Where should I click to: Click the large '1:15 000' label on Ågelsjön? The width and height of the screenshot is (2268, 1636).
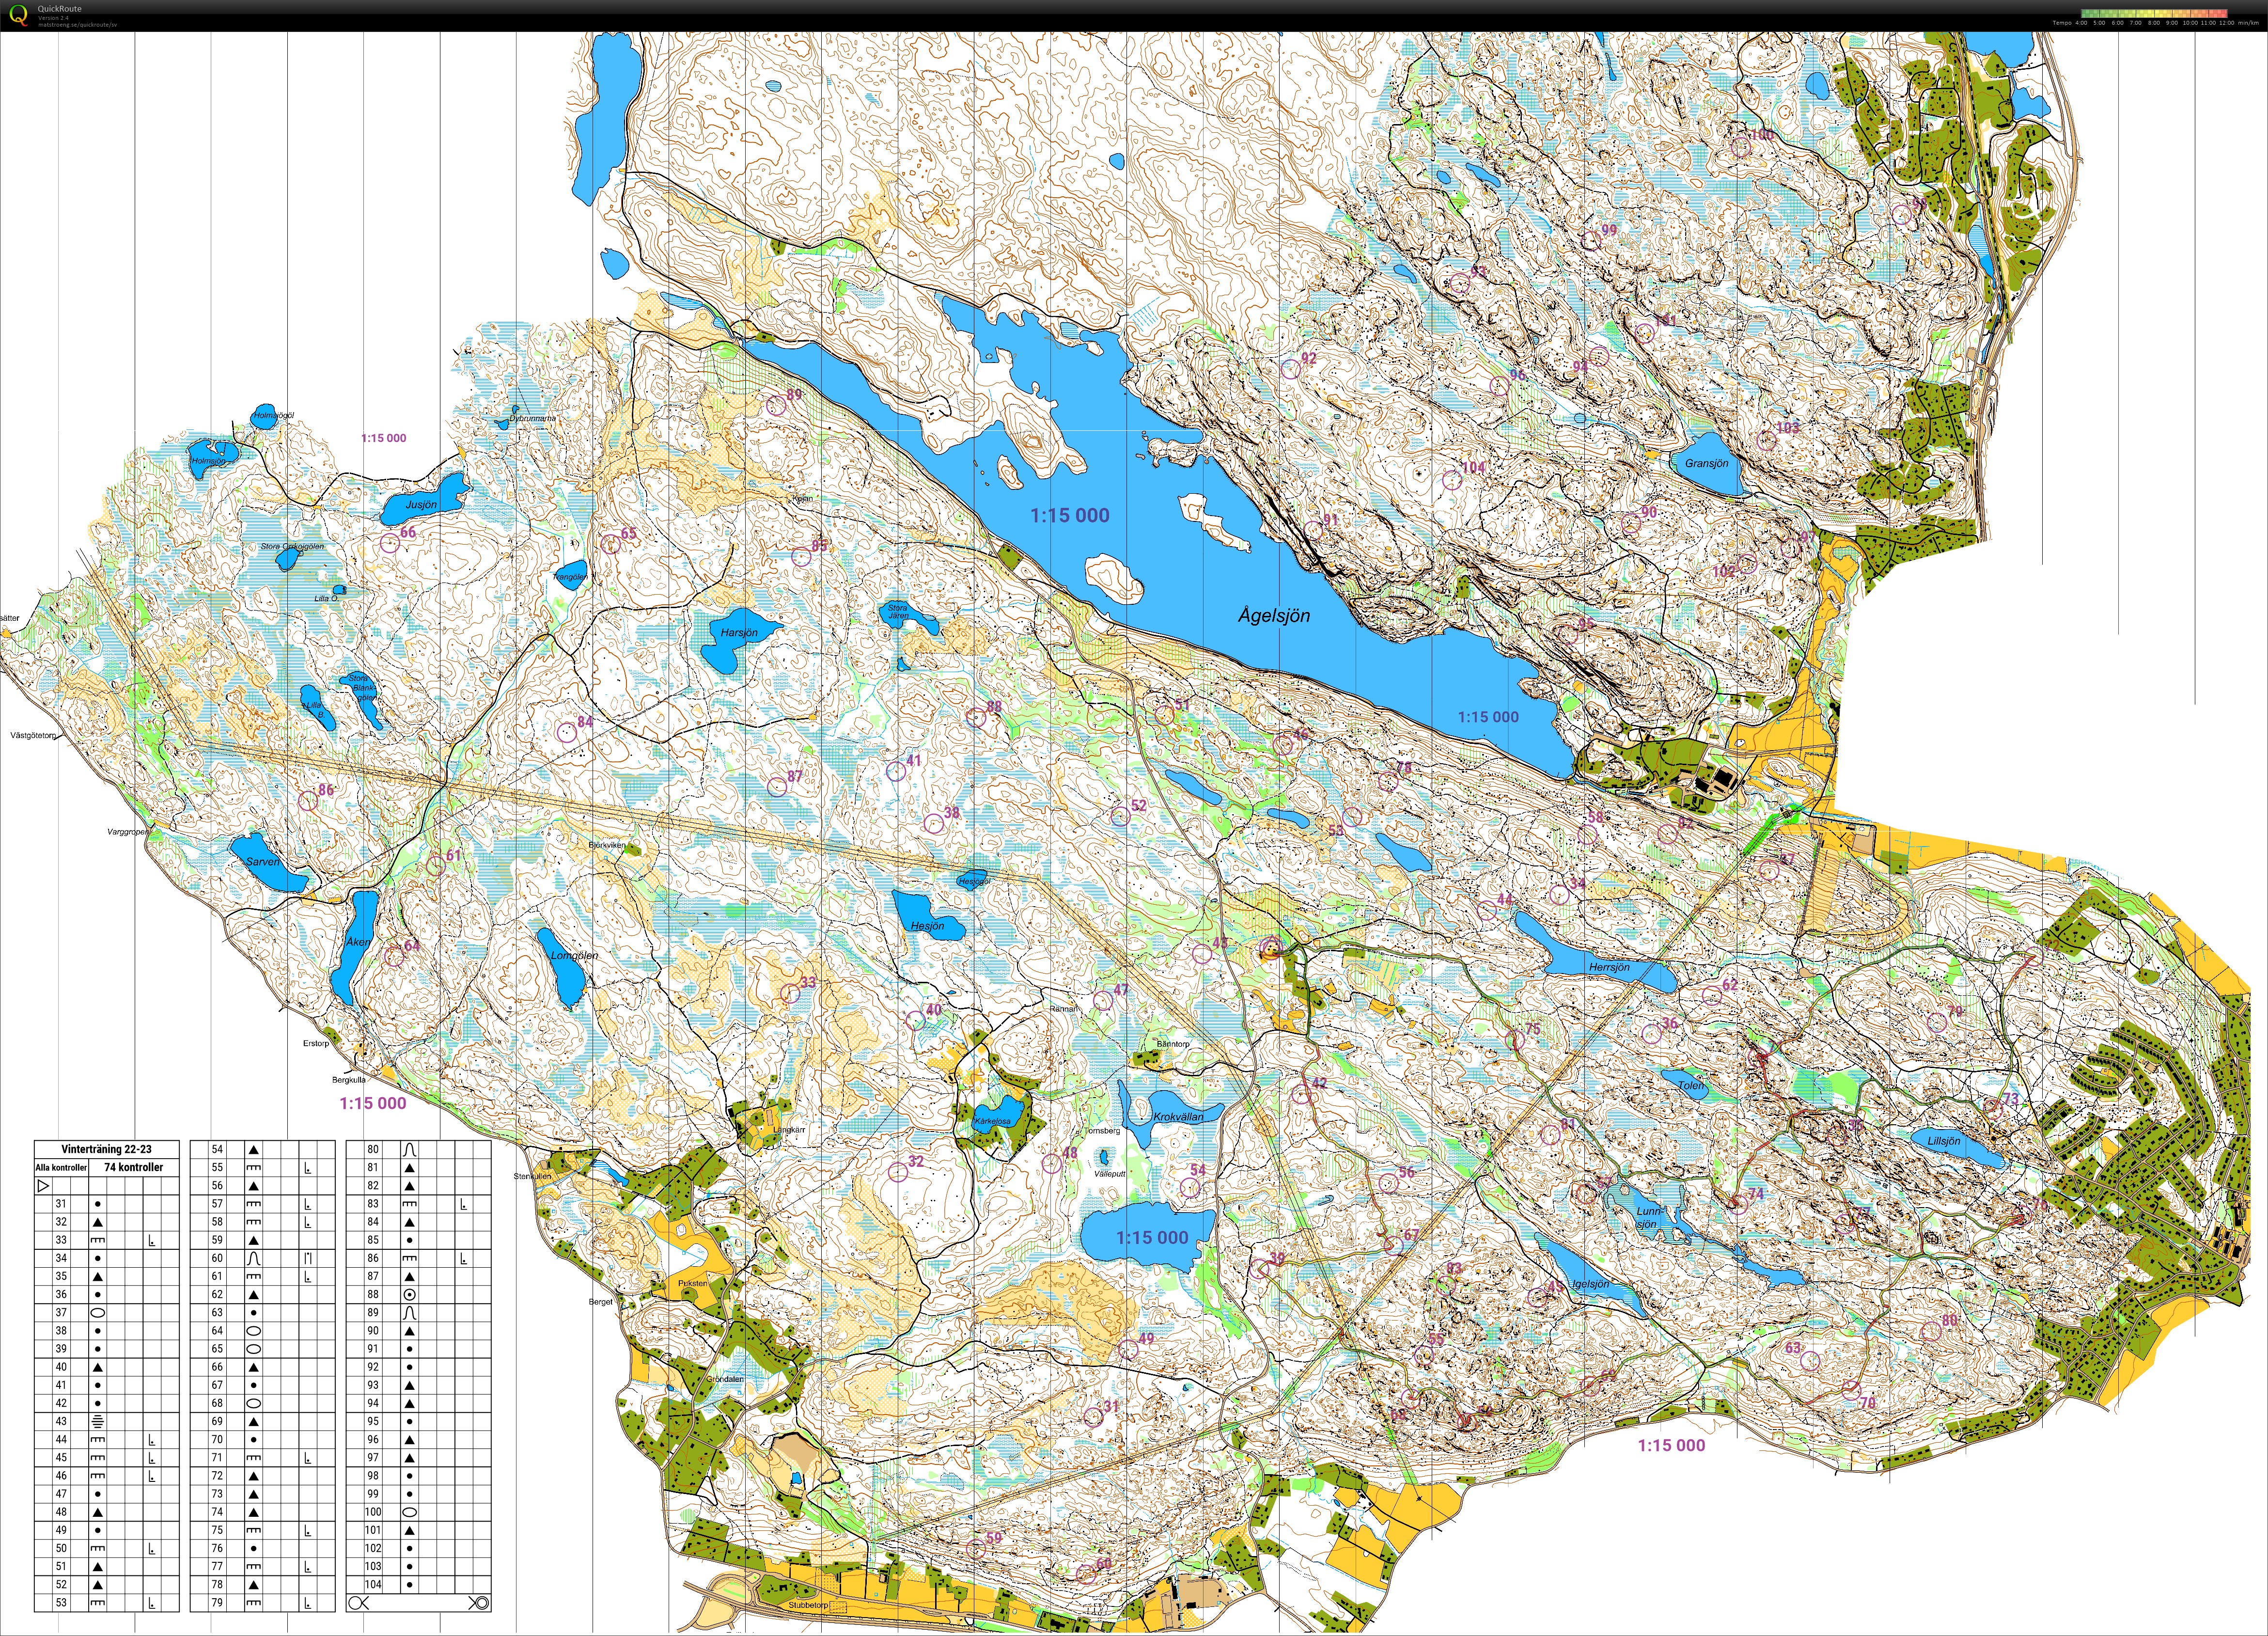click(x=1070, y=515)
